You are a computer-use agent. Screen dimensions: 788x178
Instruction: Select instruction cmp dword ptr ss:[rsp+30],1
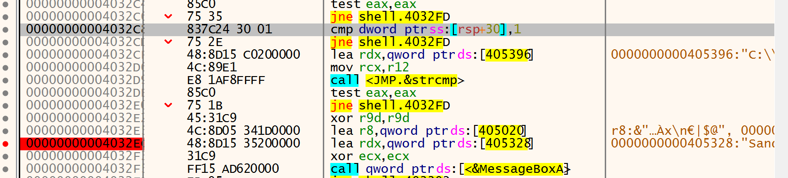(x=426, y=29)
